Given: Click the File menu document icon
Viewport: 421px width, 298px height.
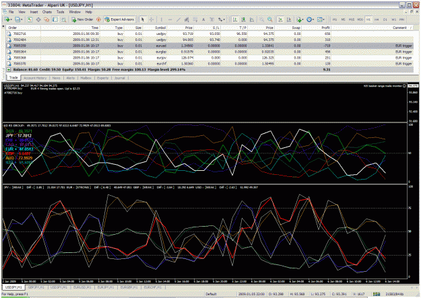Looking at the screenshot, I should coord(5,12).
